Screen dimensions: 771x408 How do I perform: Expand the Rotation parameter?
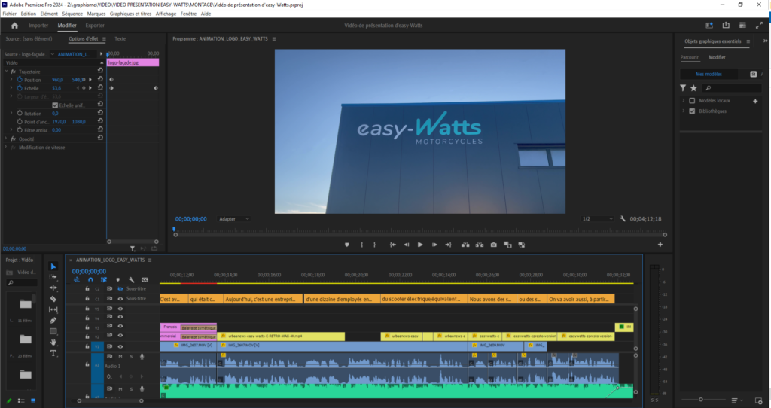(11, 113)
